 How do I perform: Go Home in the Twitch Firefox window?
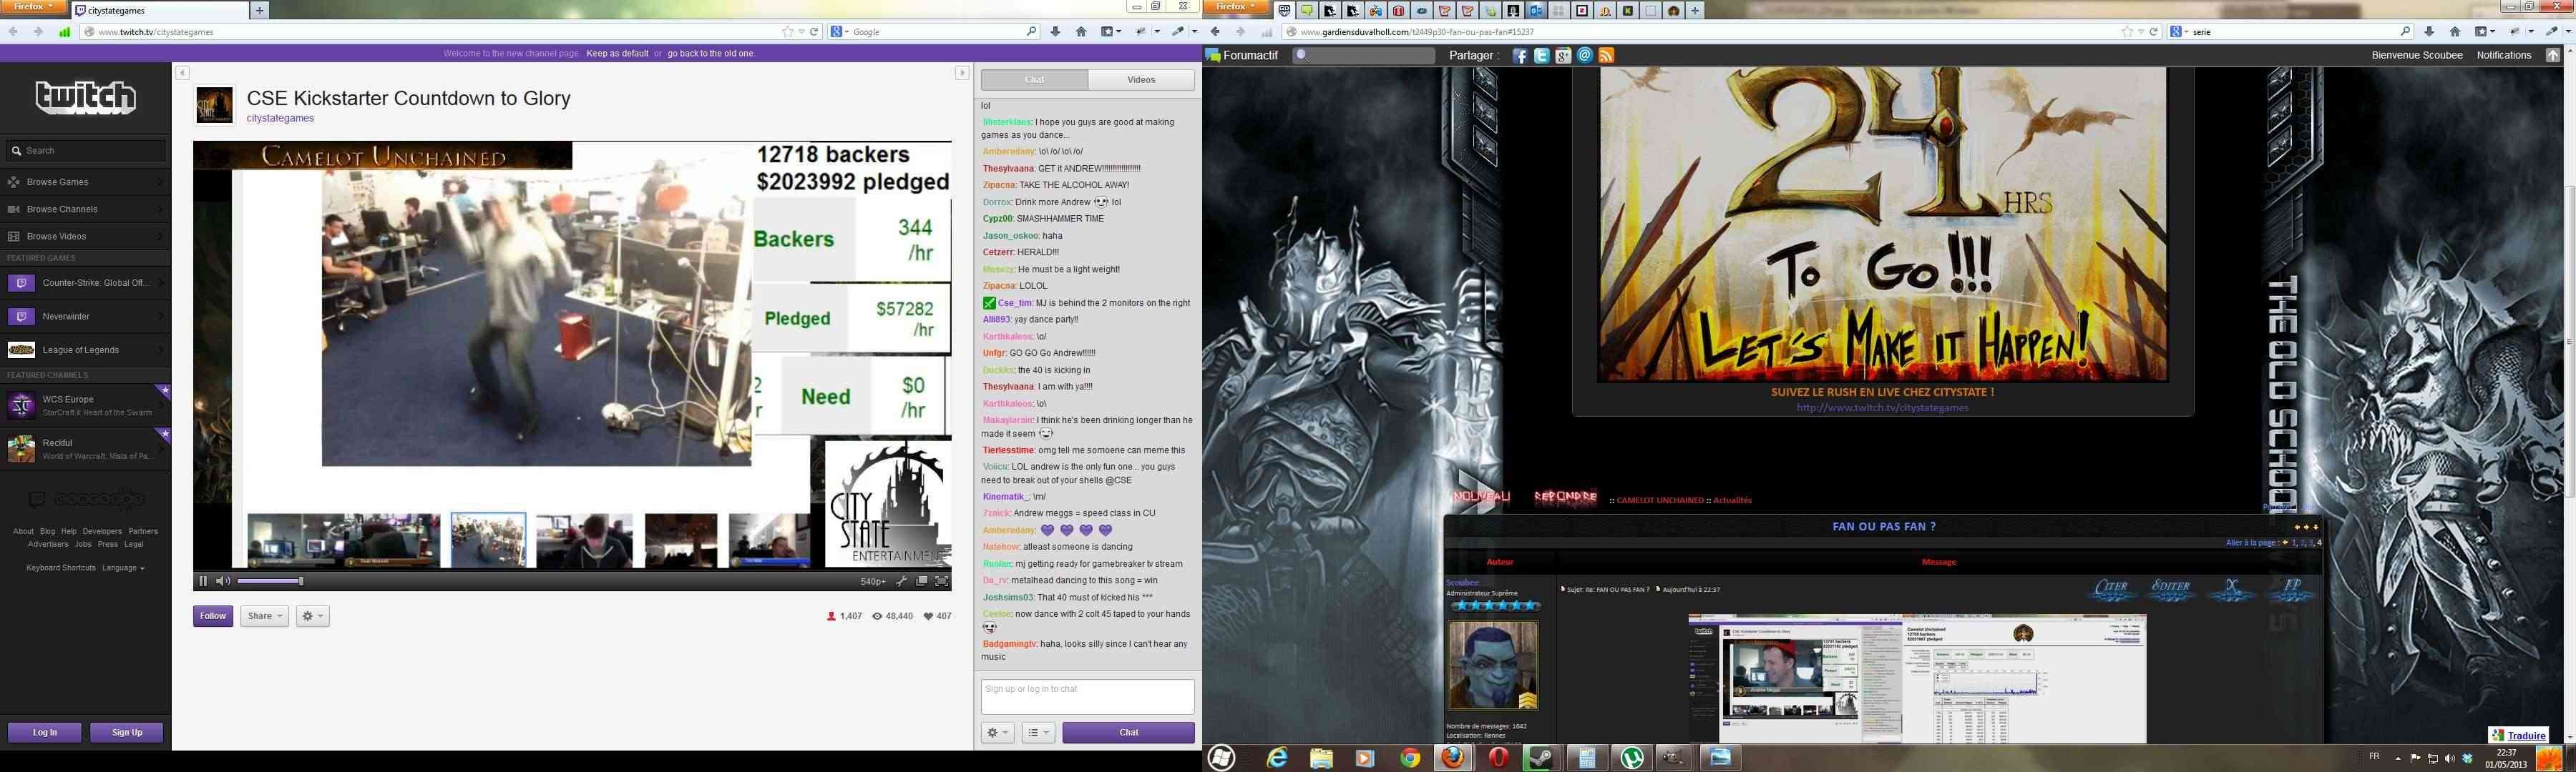(x=1081, y=32)
